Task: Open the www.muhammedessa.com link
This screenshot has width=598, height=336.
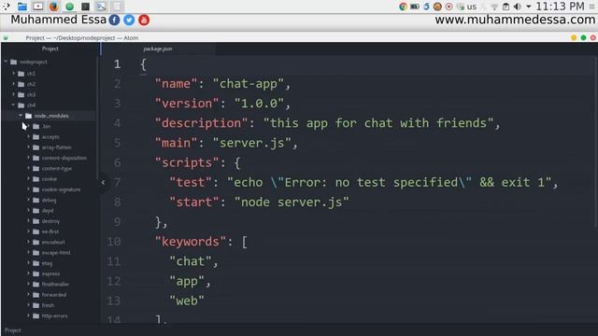Action: click(515, 20)
